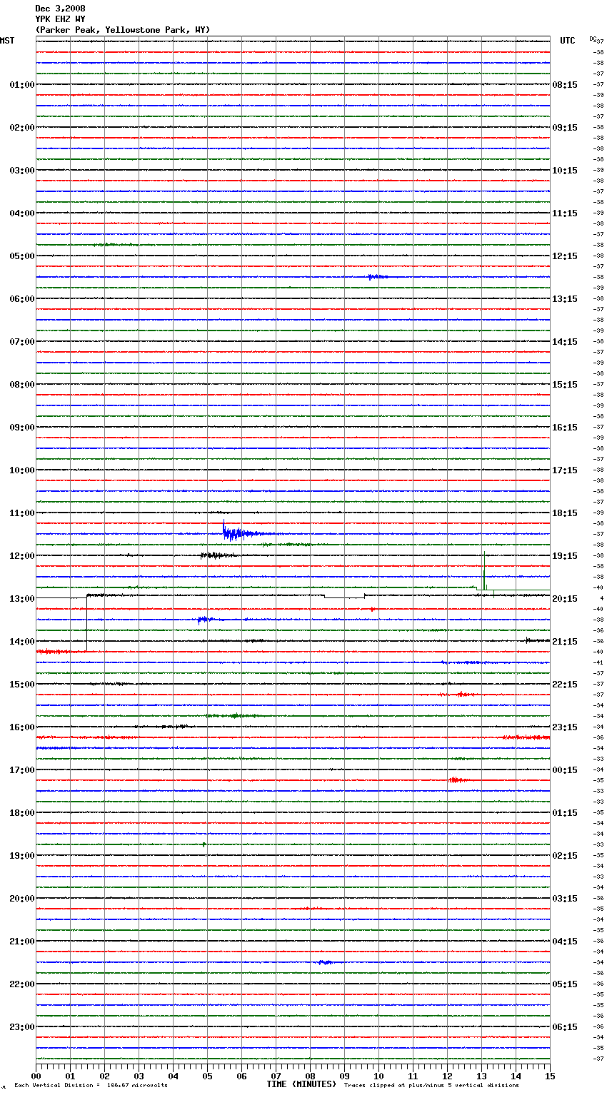Click the '04:15' UTC time label
Screen dimensions: 607x1095
(565, 942)
